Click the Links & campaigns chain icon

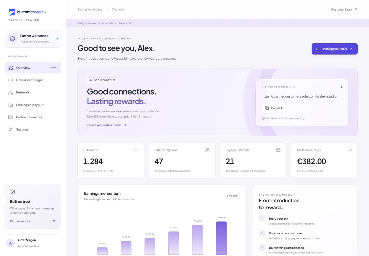(x=11, y=80)
